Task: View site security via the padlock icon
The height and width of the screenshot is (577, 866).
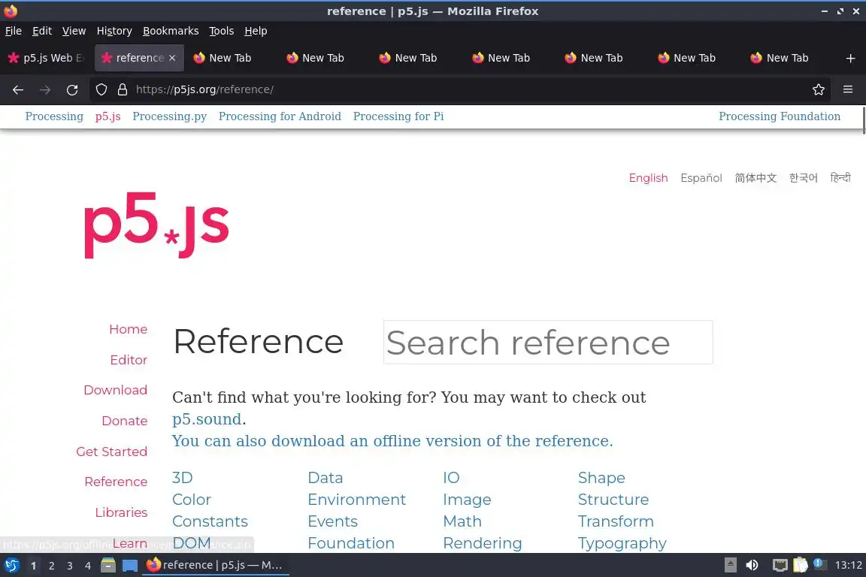Action: [123, 89]
